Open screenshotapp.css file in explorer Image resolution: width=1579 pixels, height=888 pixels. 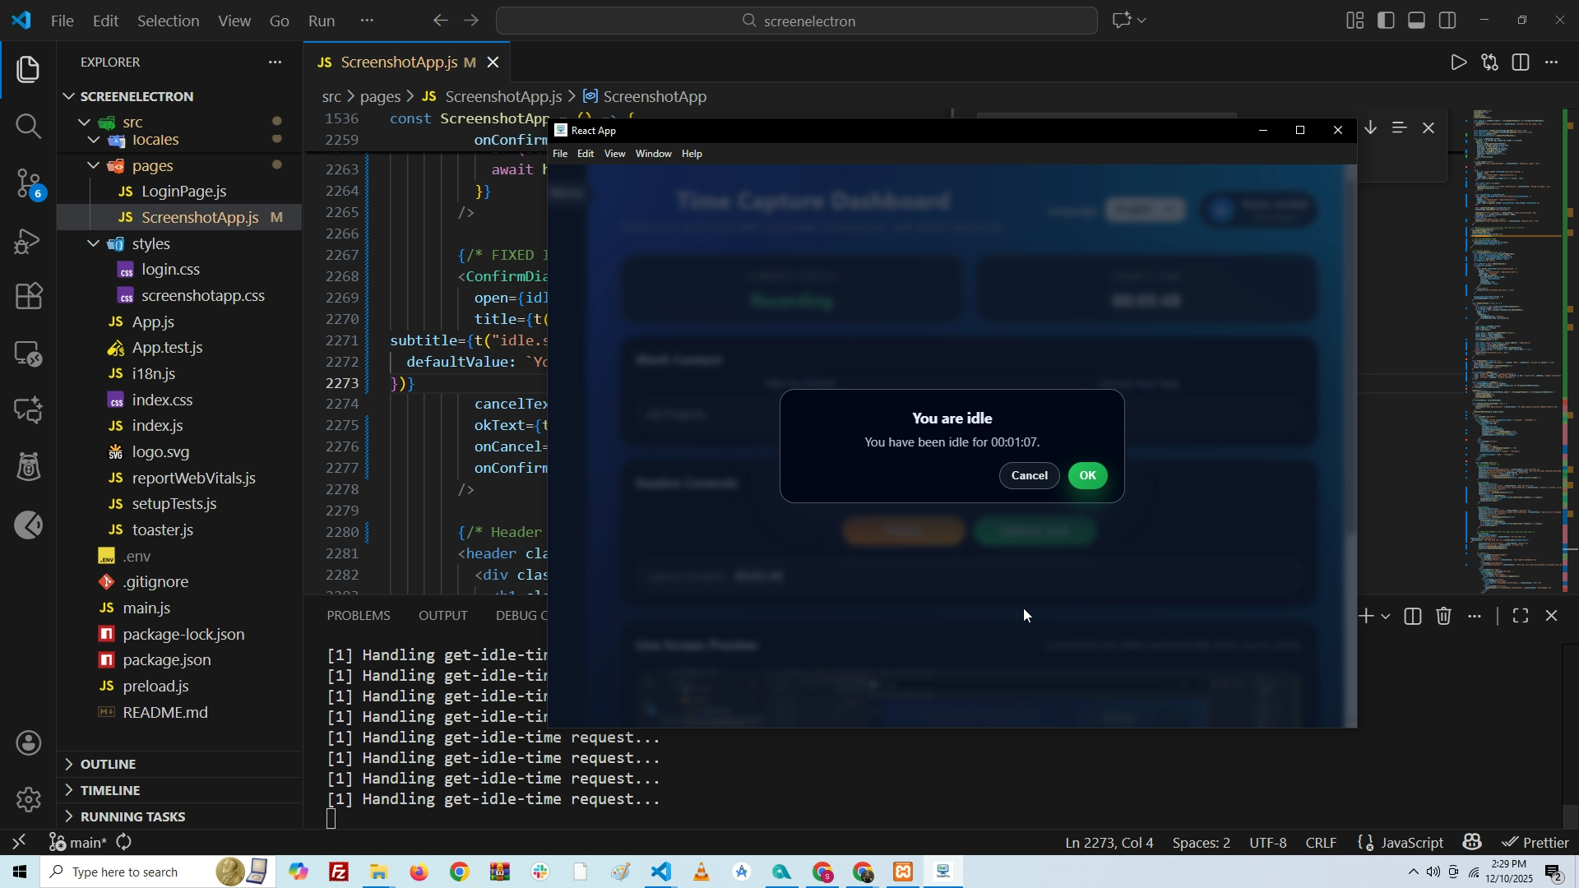(x=202, y=295)
